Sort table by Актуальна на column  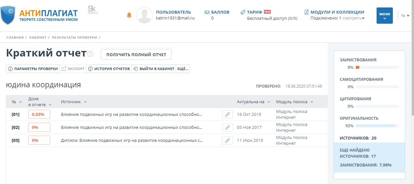[253, 102]
